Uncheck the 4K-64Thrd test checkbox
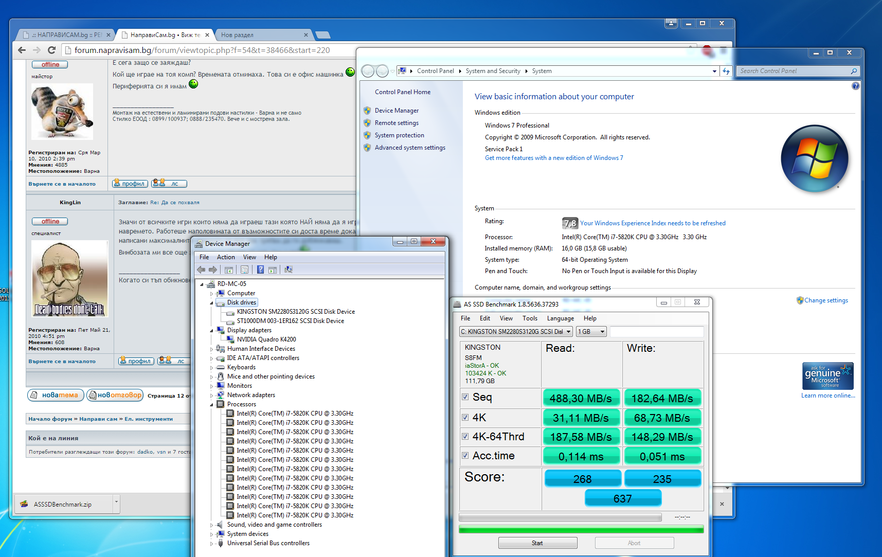Viewport: 882px width, 557px height. (x=465, y=437)
